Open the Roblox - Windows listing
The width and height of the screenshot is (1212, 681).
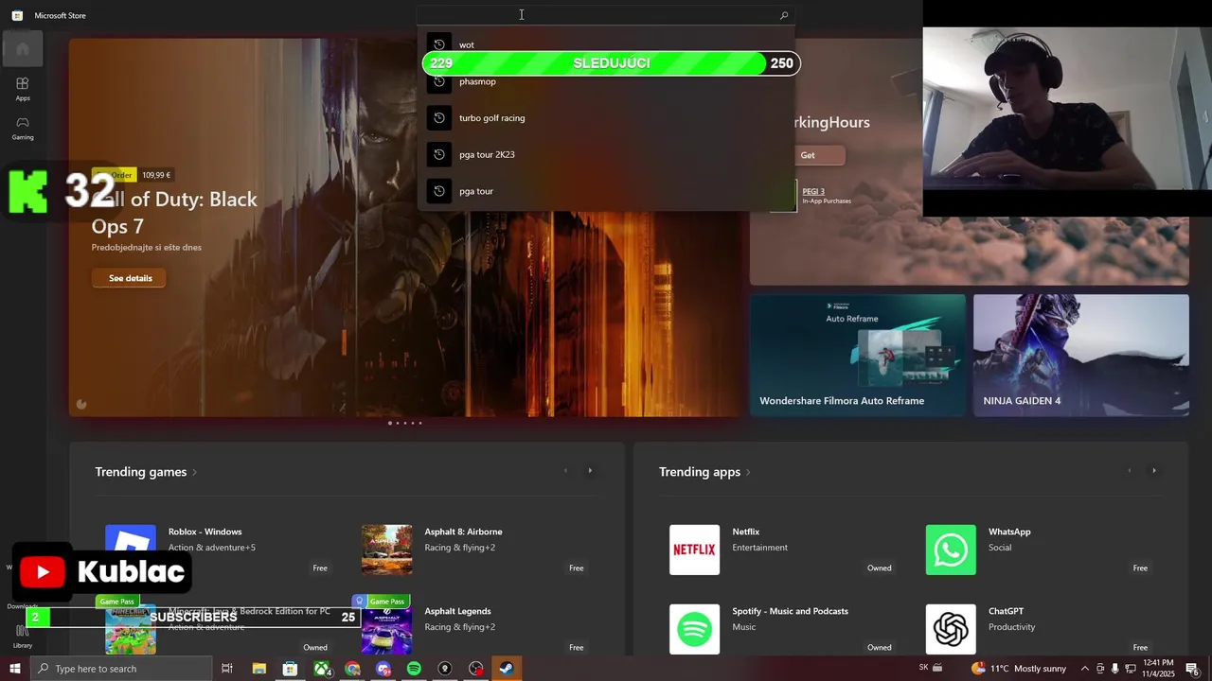(x=205, y=532)
